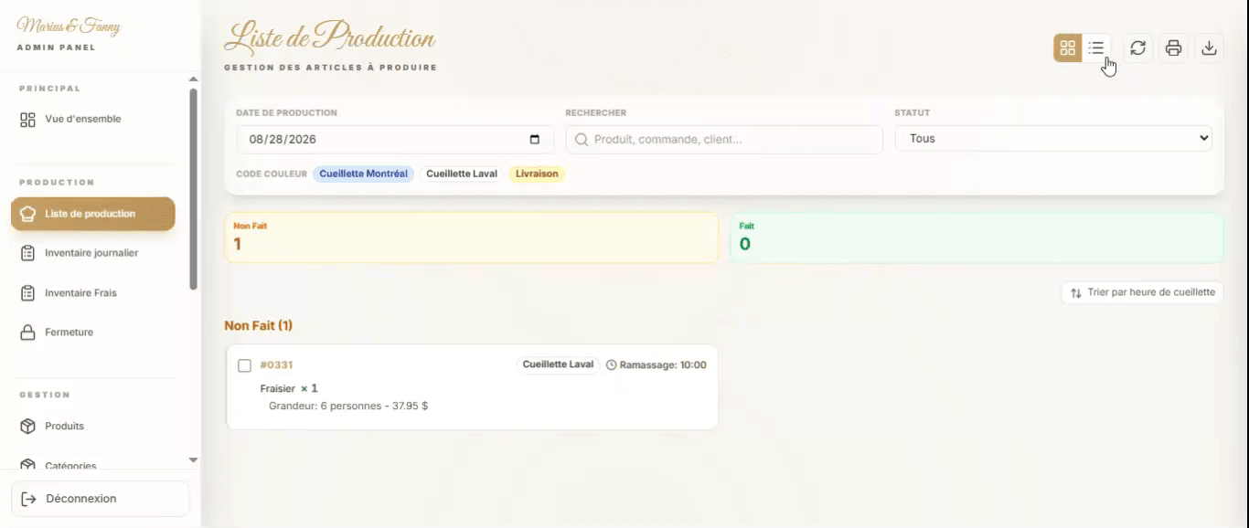Viewport: 1249px width, 528px height.
Task: Click the Vue d'ensemble dashboard icon
Action: click(28, 120)
